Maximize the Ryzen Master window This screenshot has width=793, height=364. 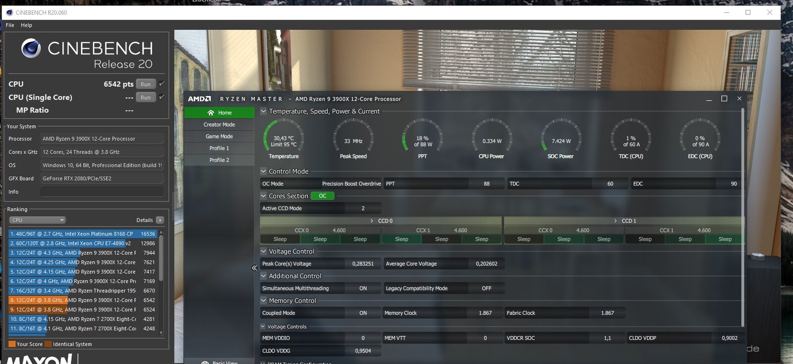pyautogui.click(x=724, y=99)
